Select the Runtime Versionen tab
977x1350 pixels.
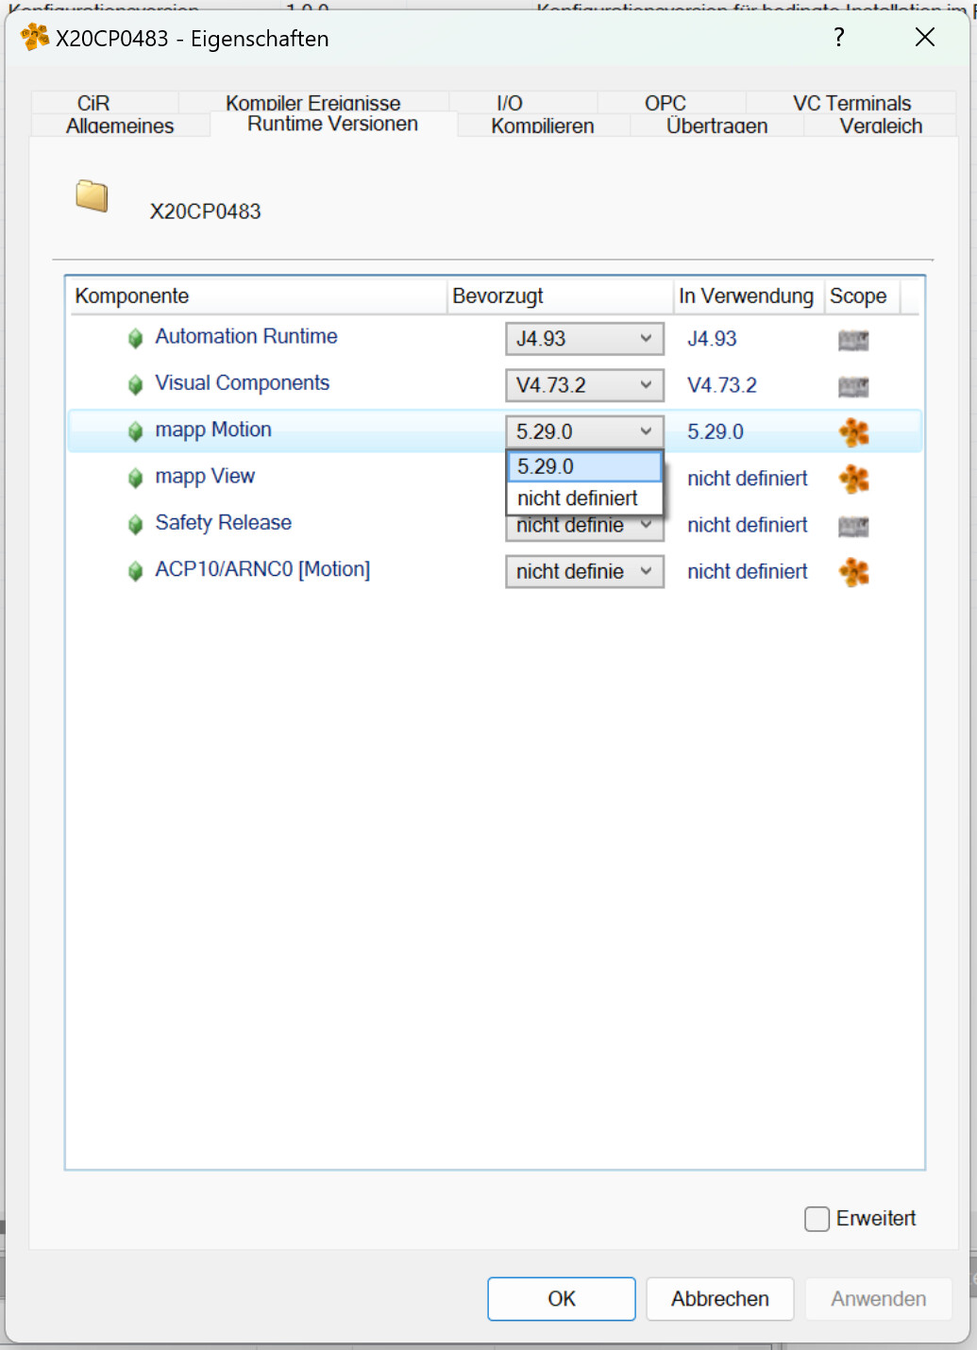click(332, 124)
